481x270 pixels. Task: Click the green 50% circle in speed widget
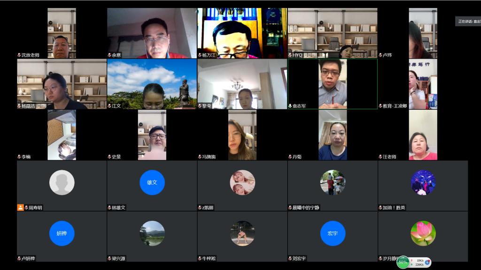point(403,262)
